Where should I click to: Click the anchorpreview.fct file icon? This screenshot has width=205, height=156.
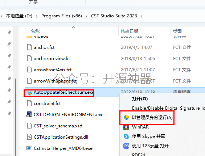coord(29,58)
